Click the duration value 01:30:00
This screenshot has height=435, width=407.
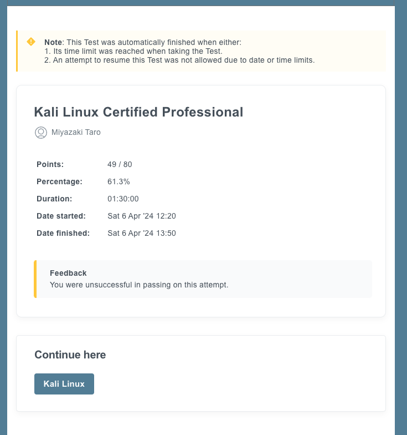click(x=123, y=199)
